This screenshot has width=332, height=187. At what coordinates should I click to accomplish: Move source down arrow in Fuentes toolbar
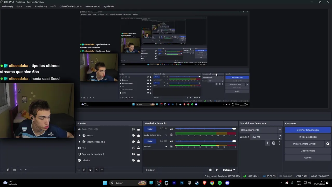pos(102,170)
